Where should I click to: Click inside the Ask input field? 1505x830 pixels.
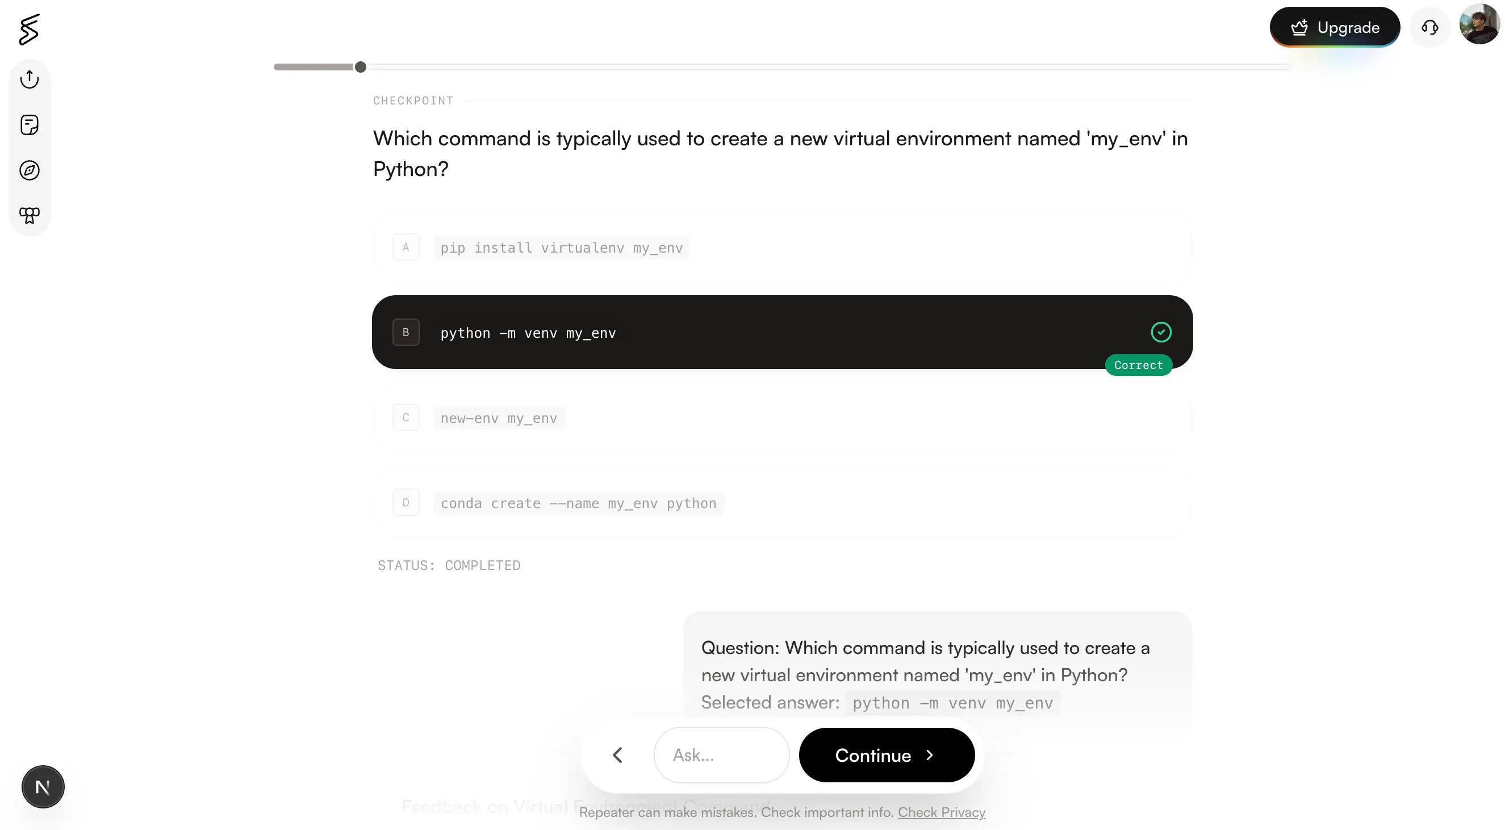click(x=721, y=754)
